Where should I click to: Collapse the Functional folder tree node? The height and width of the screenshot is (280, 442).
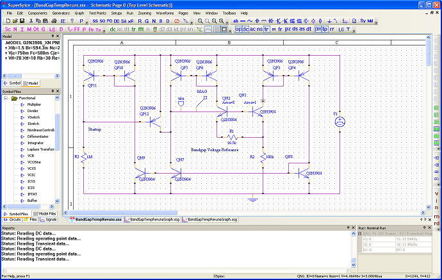6,98
